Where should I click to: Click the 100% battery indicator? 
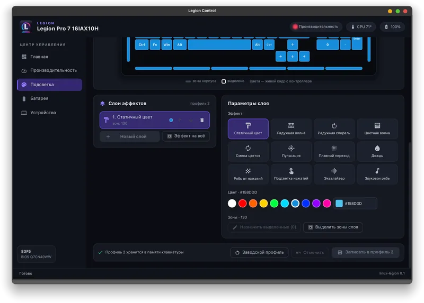click(392, 27)
